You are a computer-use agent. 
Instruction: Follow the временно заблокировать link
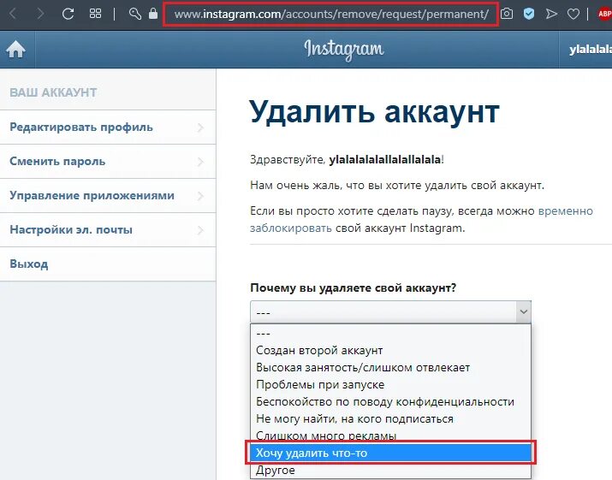coord(566,211)
